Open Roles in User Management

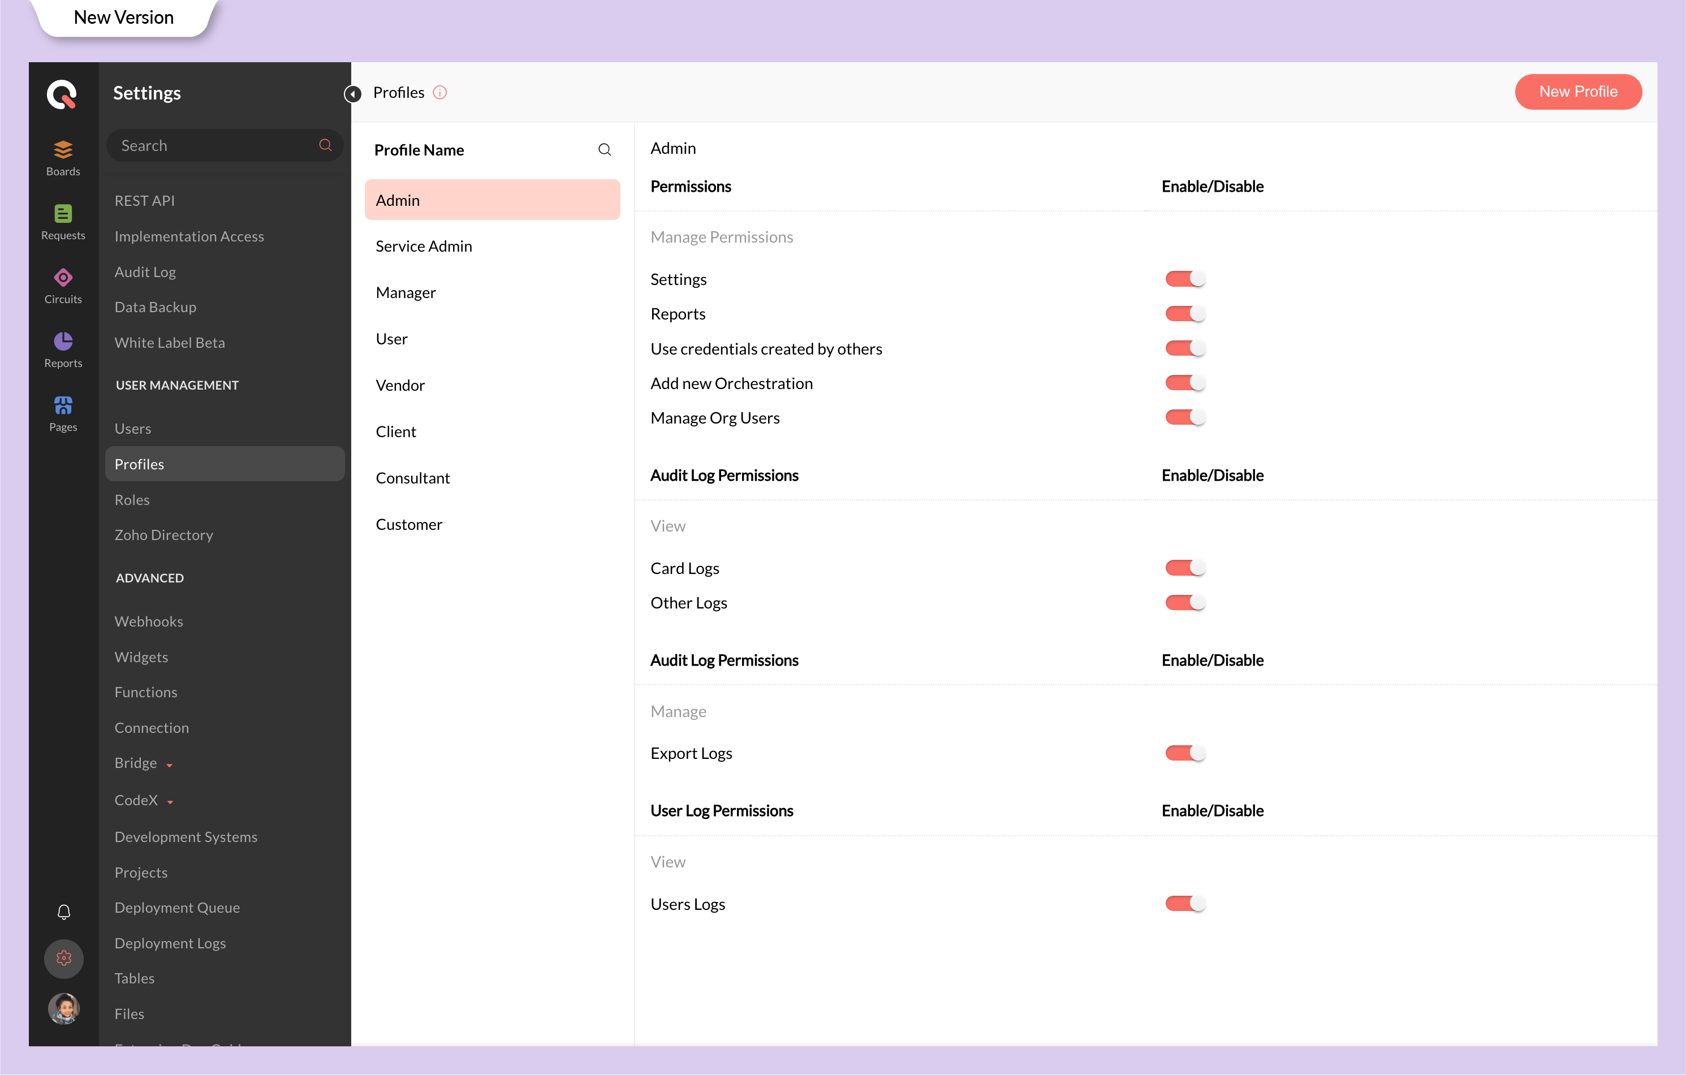[x=132, y=499]
